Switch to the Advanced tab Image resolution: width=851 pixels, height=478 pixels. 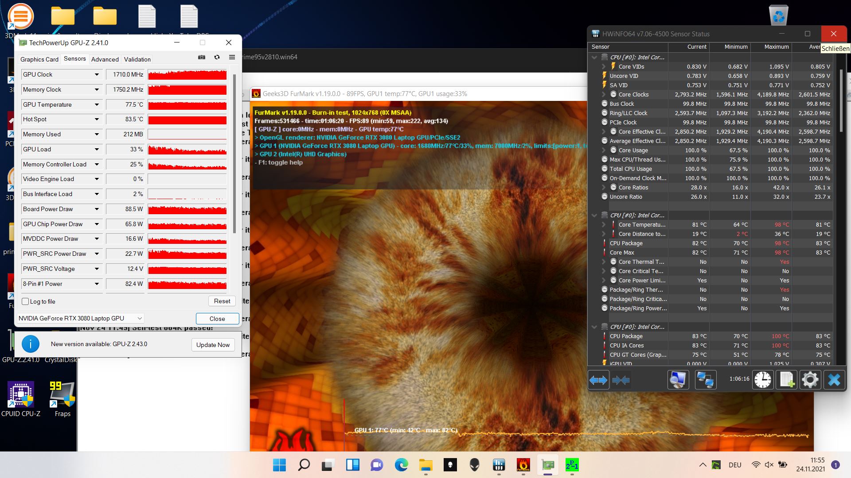pos(105,59)
